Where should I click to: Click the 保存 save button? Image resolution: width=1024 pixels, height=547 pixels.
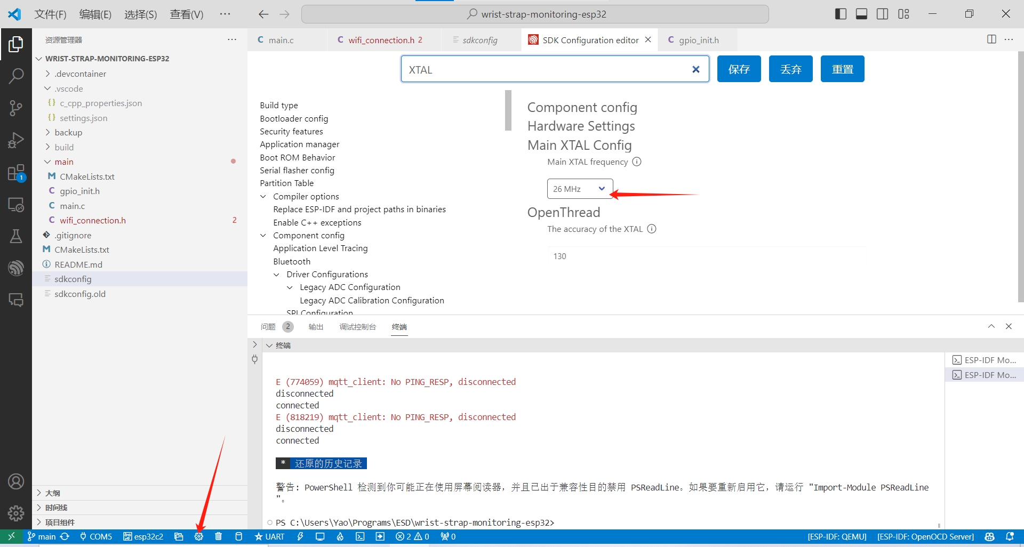[739, 69]
